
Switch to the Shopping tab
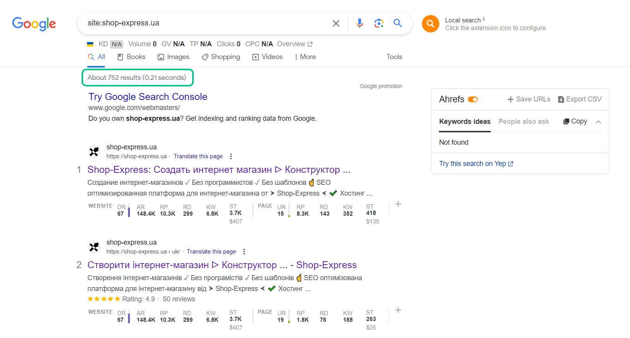[x=221, y=57]
